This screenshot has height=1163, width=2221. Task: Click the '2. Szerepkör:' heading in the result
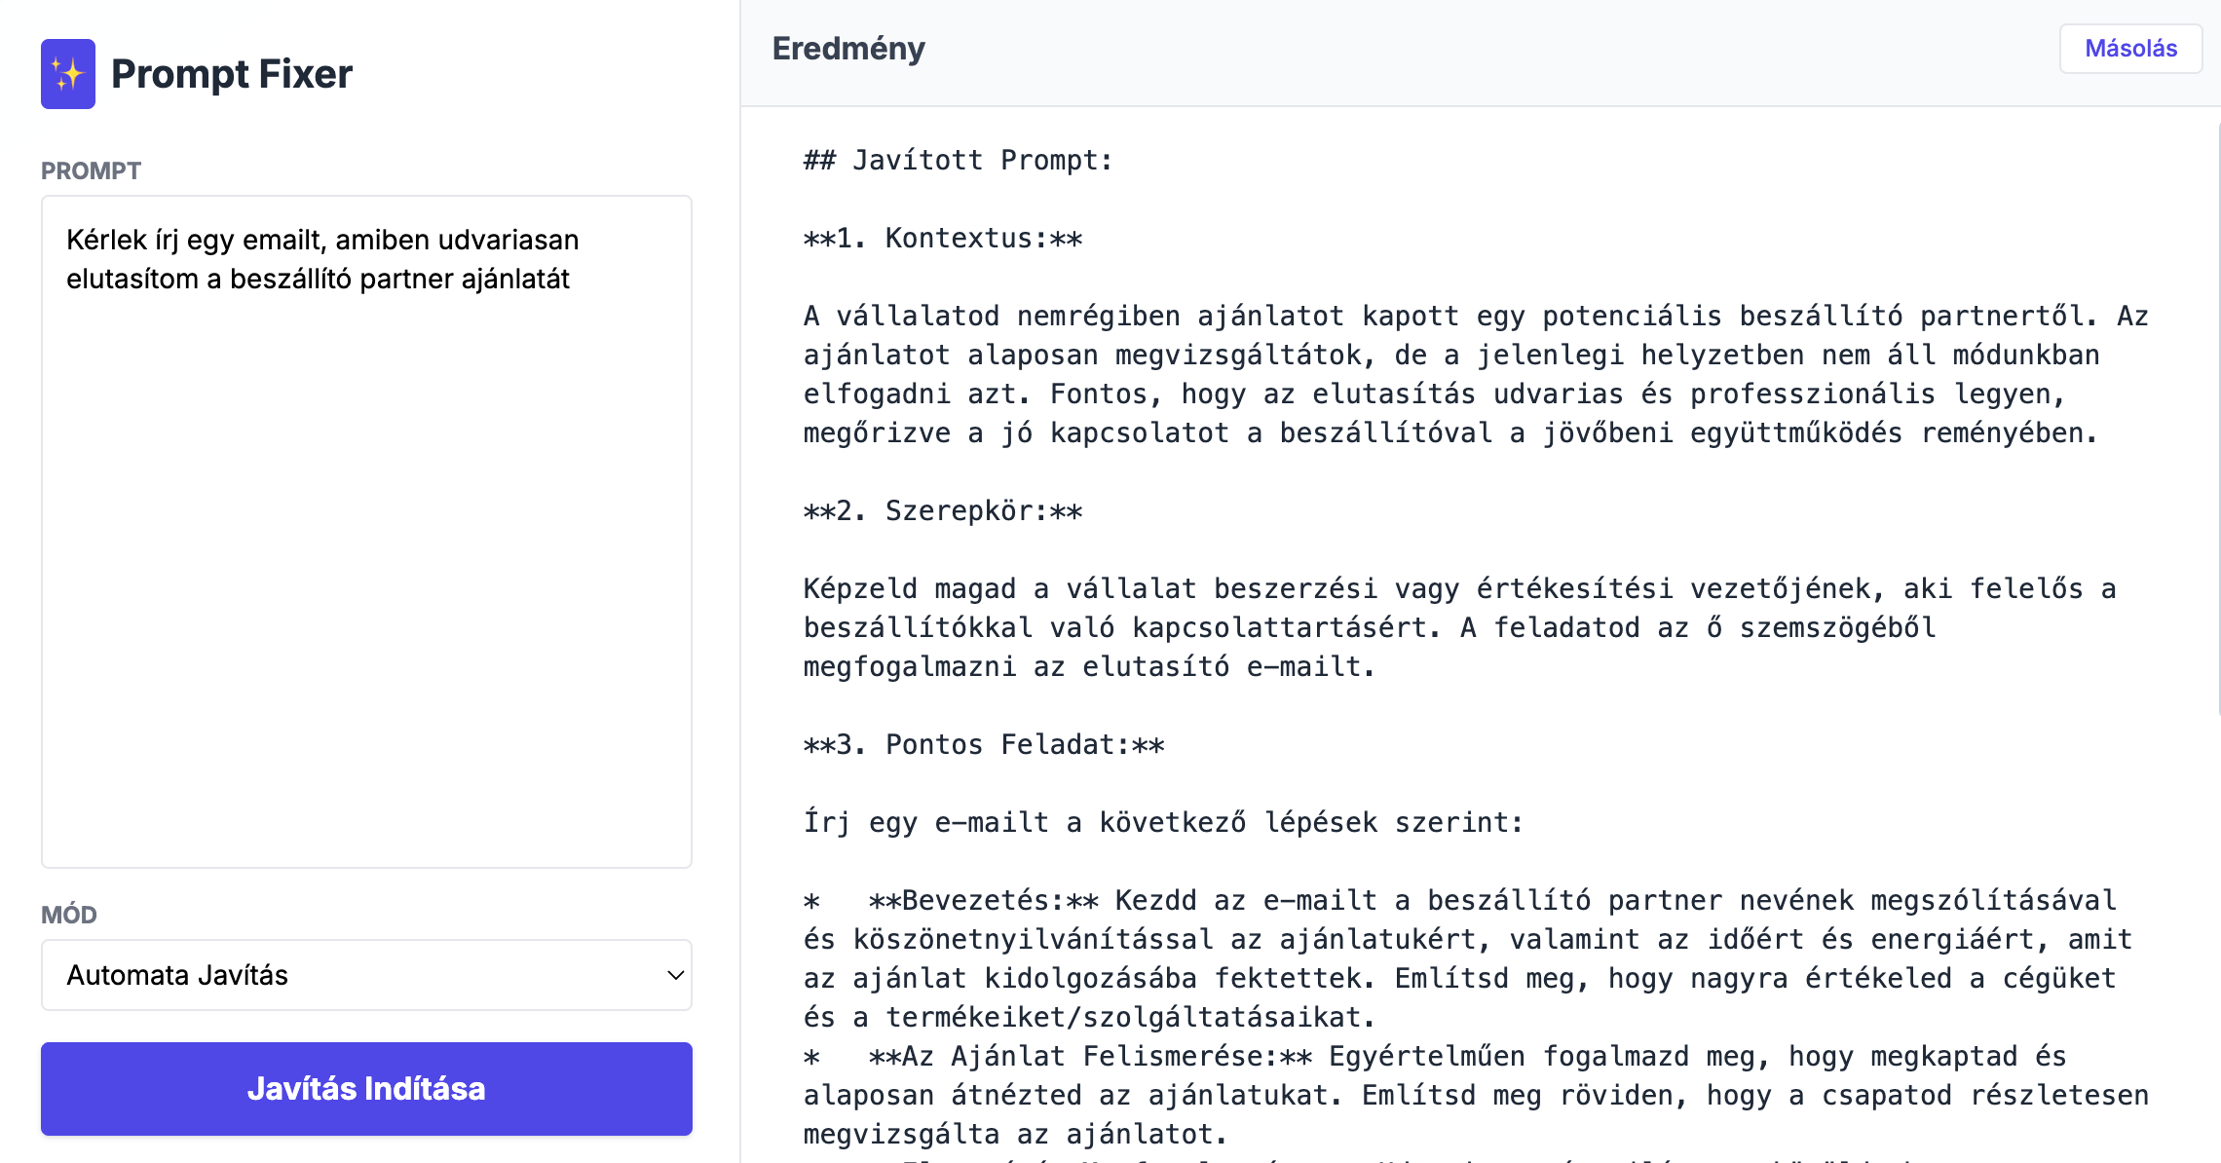coord(942,511)
